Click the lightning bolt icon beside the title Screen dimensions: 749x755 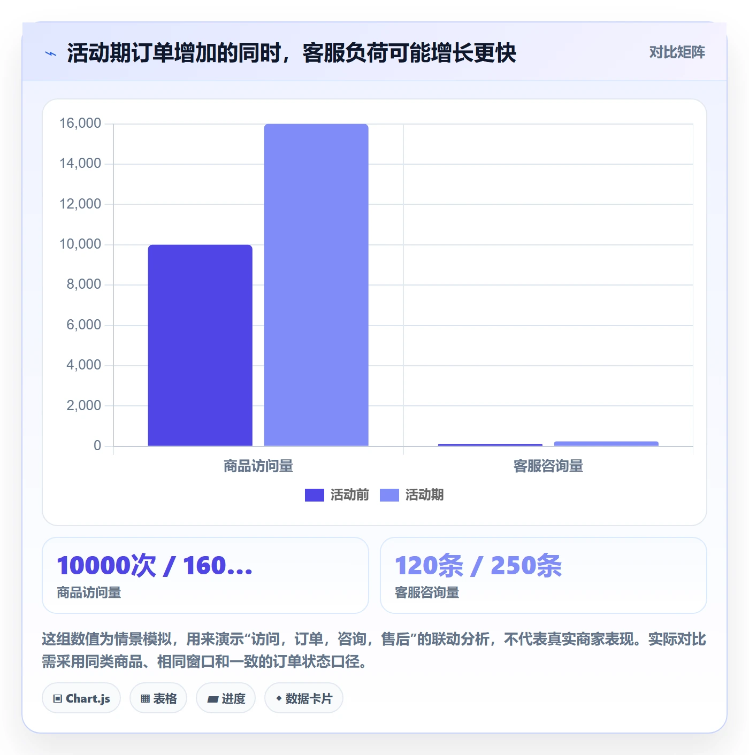tap(51, 53)
